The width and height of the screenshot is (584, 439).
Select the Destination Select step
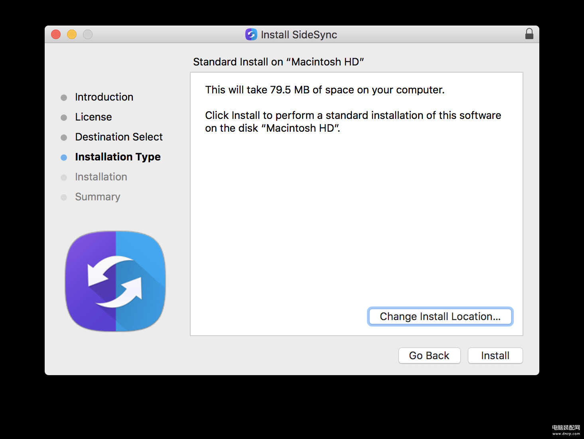(119, 137)
